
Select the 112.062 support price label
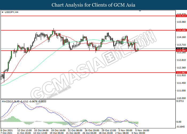click(x=181, y=73)
